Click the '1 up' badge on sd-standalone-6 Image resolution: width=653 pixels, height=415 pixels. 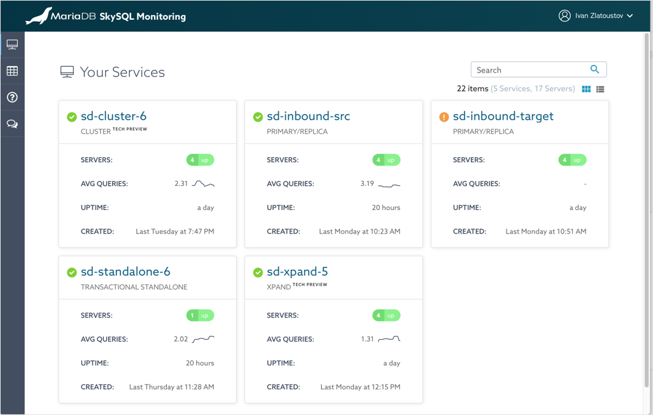[x=200, y=315]
